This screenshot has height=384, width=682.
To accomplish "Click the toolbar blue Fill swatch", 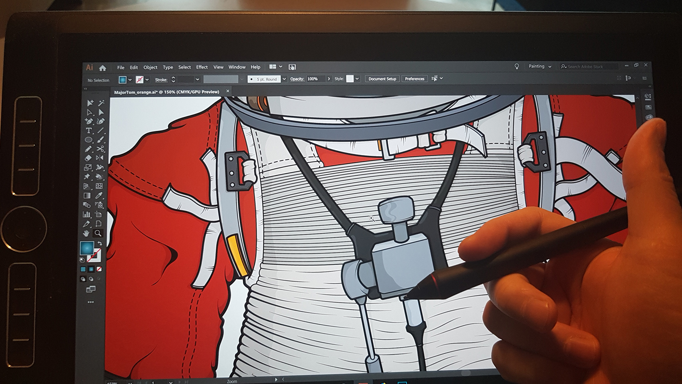I will point(87,248).
